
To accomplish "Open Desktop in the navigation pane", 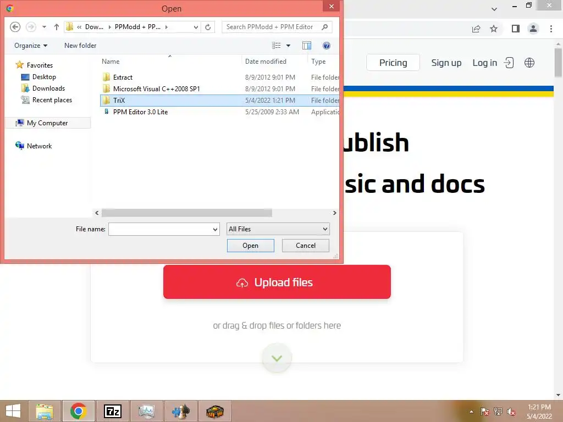I will coord(44,77).
